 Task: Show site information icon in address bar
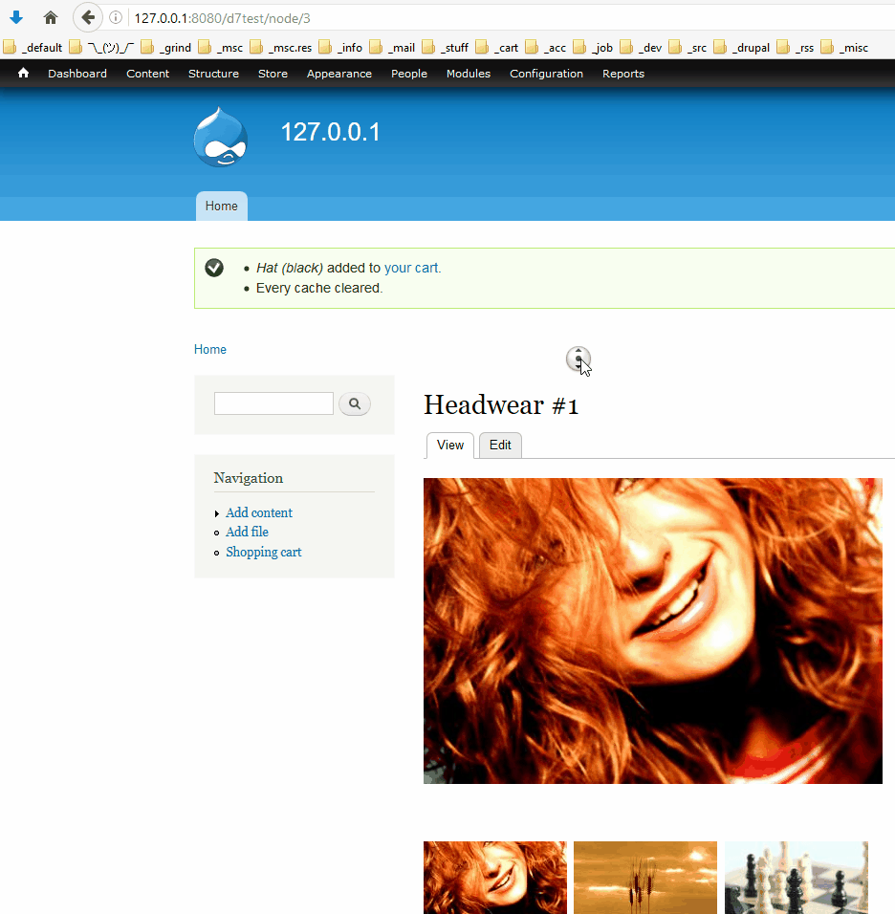point(116,18)
